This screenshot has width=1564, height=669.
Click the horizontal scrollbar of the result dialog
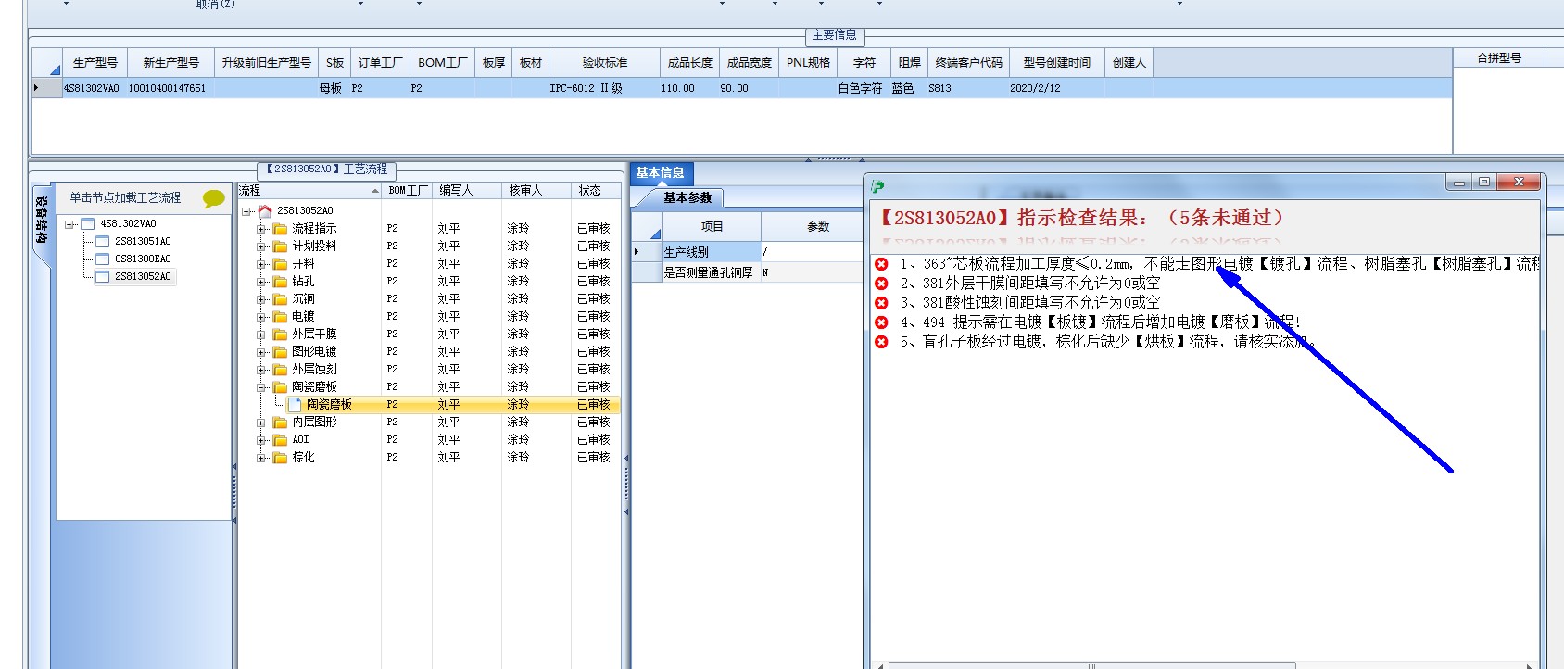[1091, 665]
